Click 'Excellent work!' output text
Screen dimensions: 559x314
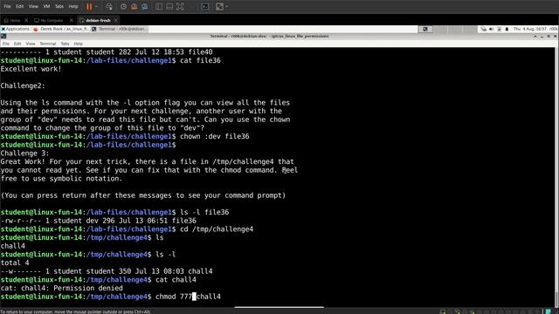tap(31, 69)
